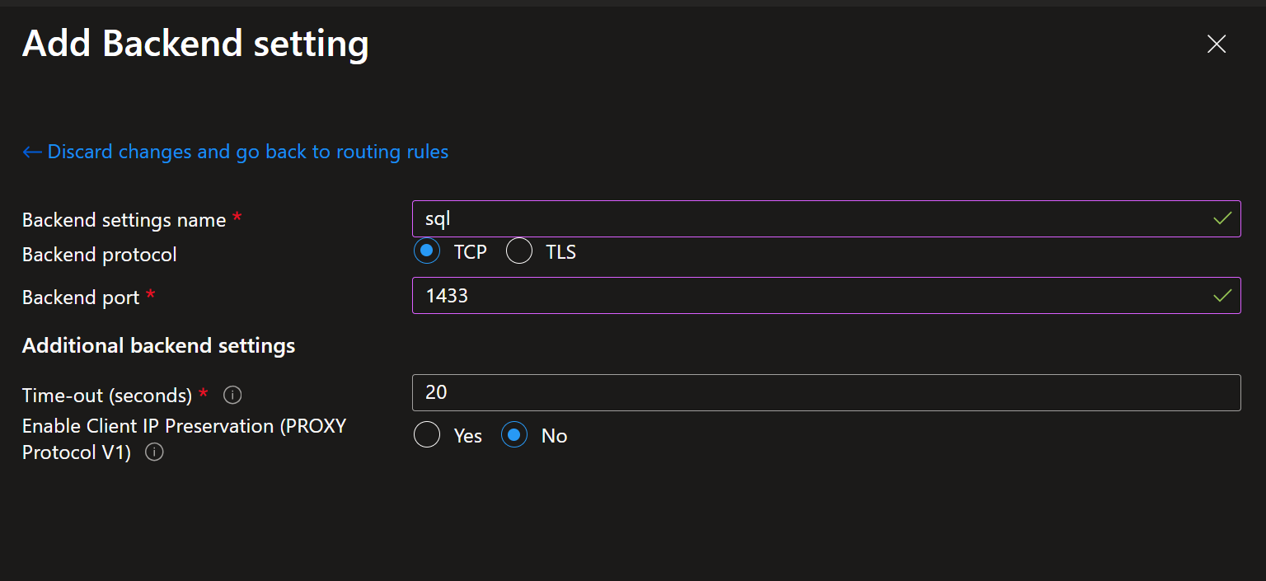
Task: Enable Client IP Preservation by selecting Yes
Action: (426, 434)
